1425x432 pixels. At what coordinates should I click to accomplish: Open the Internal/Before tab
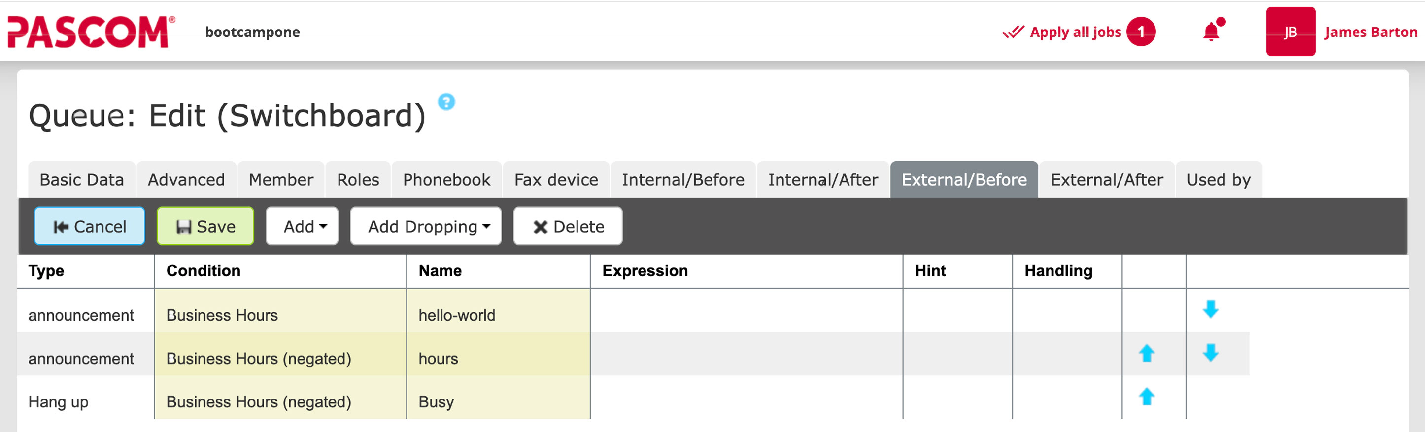click(x=683, y=180)
